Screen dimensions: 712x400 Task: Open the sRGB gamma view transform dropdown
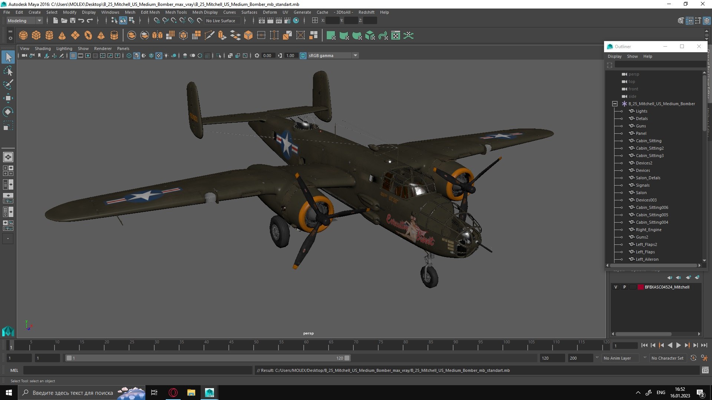(333, 56)
